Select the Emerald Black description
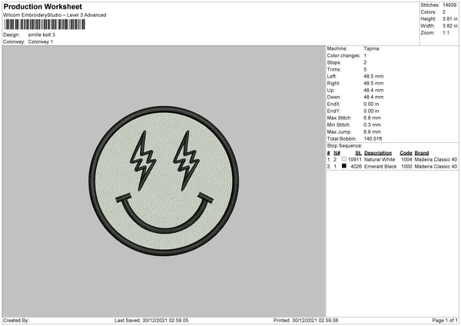 380,167
